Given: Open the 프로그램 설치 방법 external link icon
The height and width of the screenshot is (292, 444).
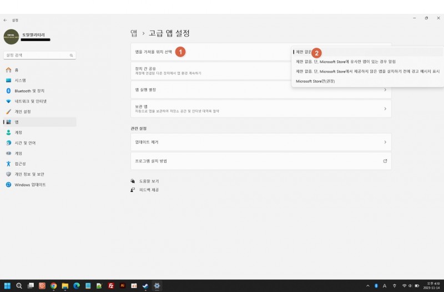Looking at the screenshot, I should (x=385, y=161).
